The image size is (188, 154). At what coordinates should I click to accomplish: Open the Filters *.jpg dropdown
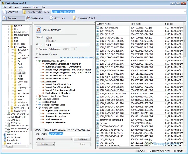(x=88, y=45)
